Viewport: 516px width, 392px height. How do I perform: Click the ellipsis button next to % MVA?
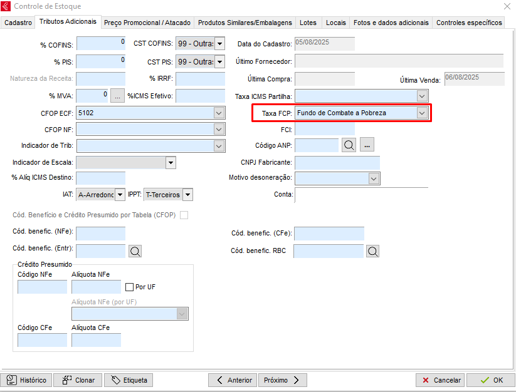[117, 96]
